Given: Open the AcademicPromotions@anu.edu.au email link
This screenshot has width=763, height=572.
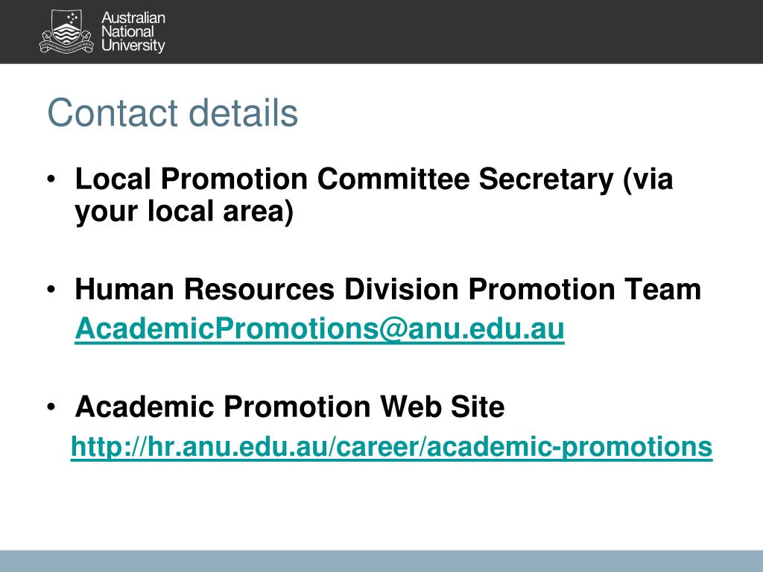Looking at the screenshot, I should [320, 328].
